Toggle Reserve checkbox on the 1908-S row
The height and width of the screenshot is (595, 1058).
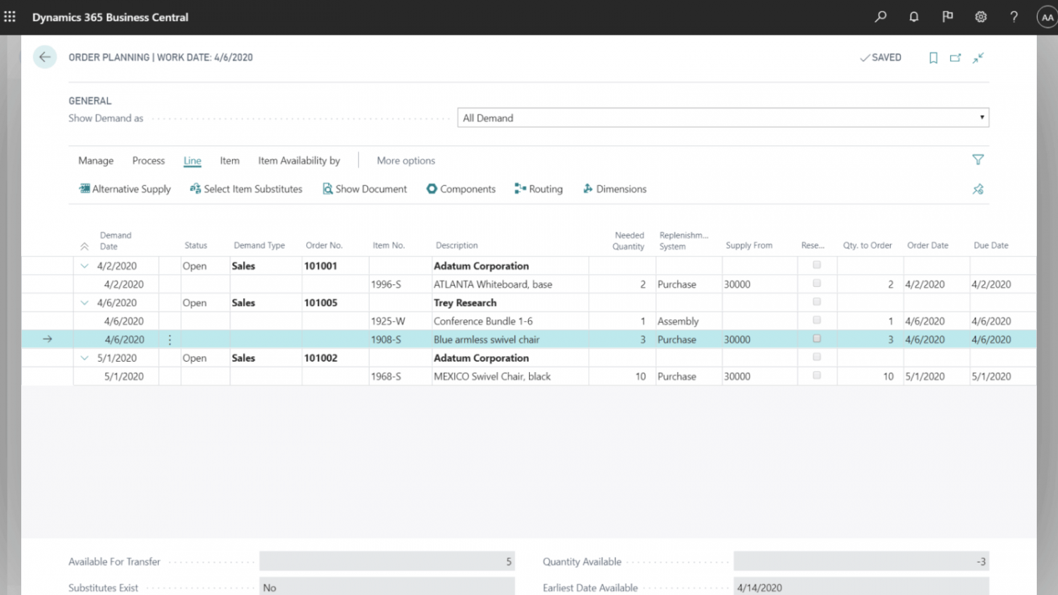pos(816,338)
